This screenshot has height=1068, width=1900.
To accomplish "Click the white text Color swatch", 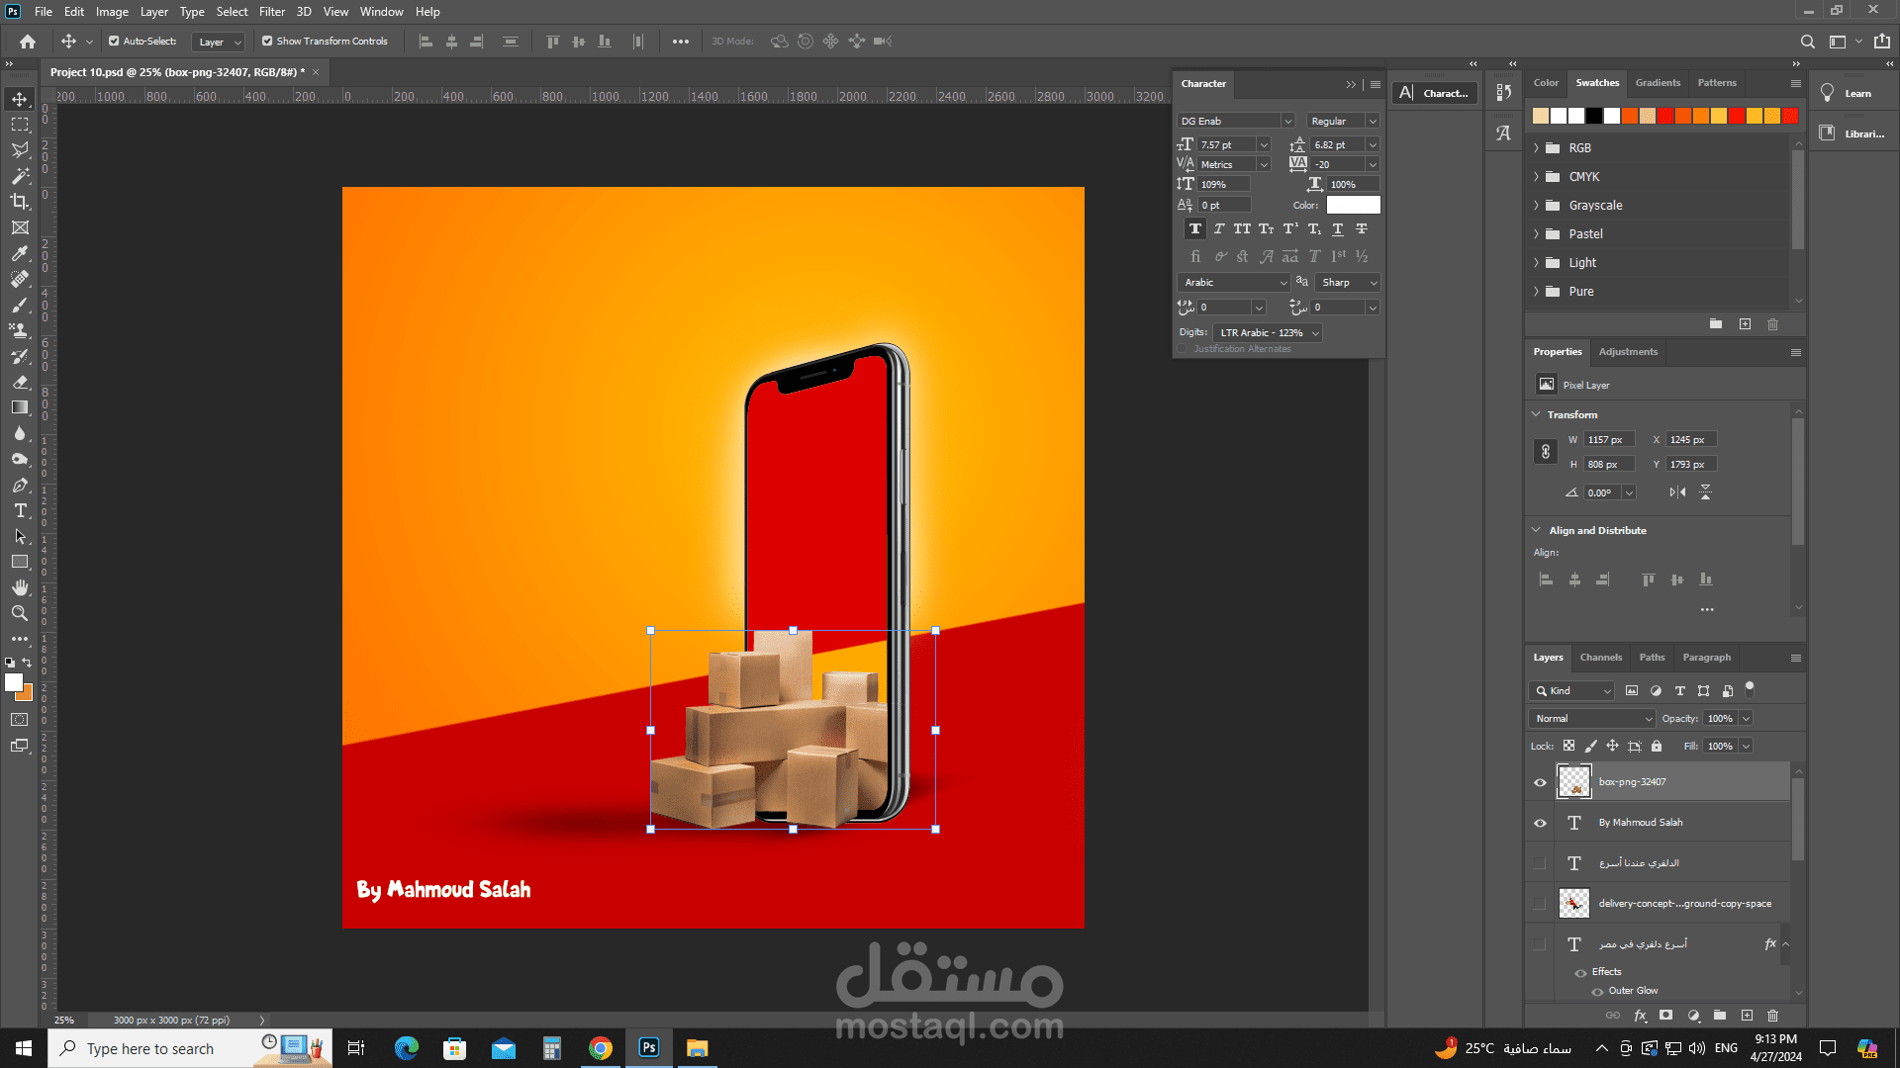I will 1353,206.
